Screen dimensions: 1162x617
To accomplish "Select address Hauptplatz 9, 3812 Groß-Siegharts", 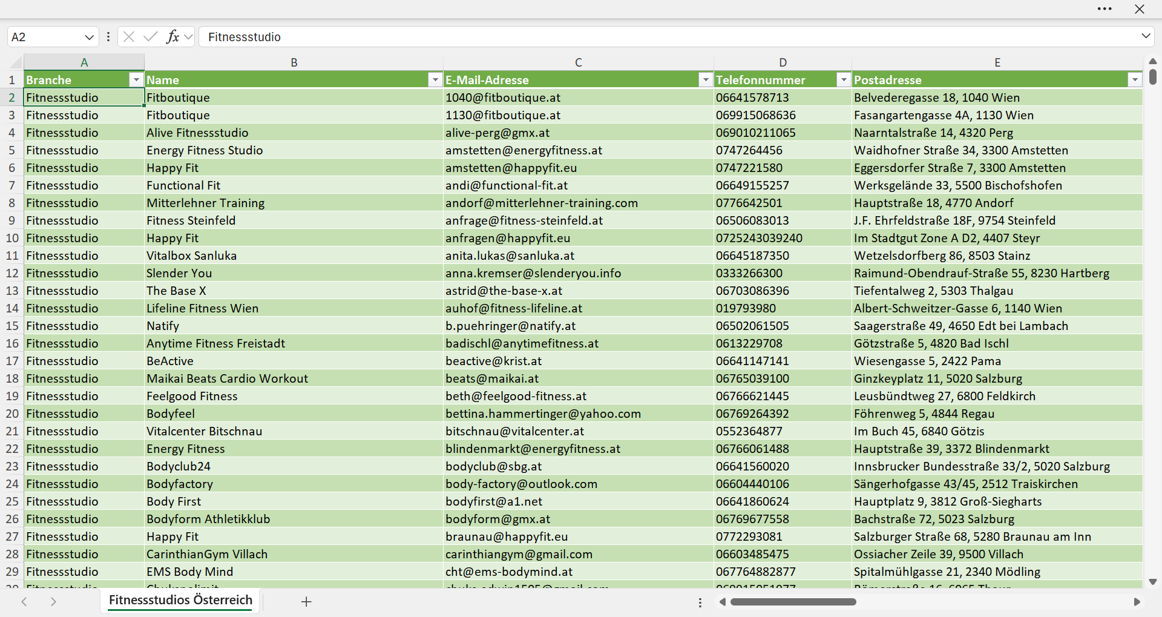I will click(997, 501).
